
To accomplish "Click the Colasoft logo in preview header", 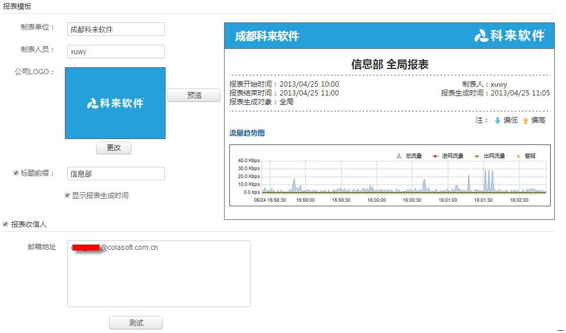I will [509, 36].
